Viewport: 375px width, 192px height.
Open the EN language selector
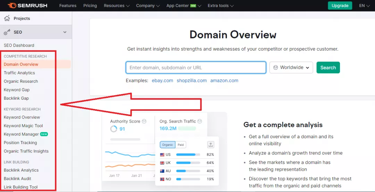tap(365, 6)
